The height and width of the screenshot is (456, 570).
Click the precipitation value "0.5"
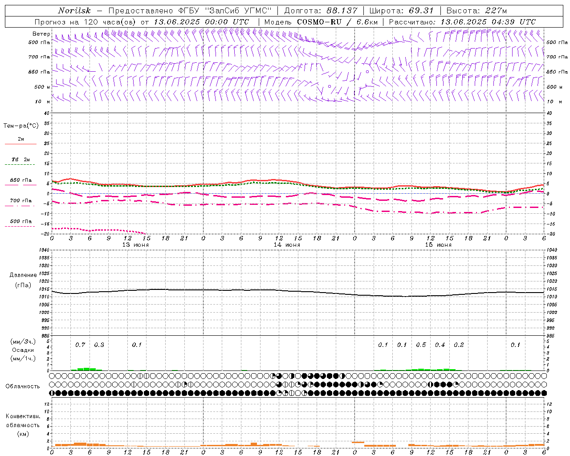coord(421,345)
